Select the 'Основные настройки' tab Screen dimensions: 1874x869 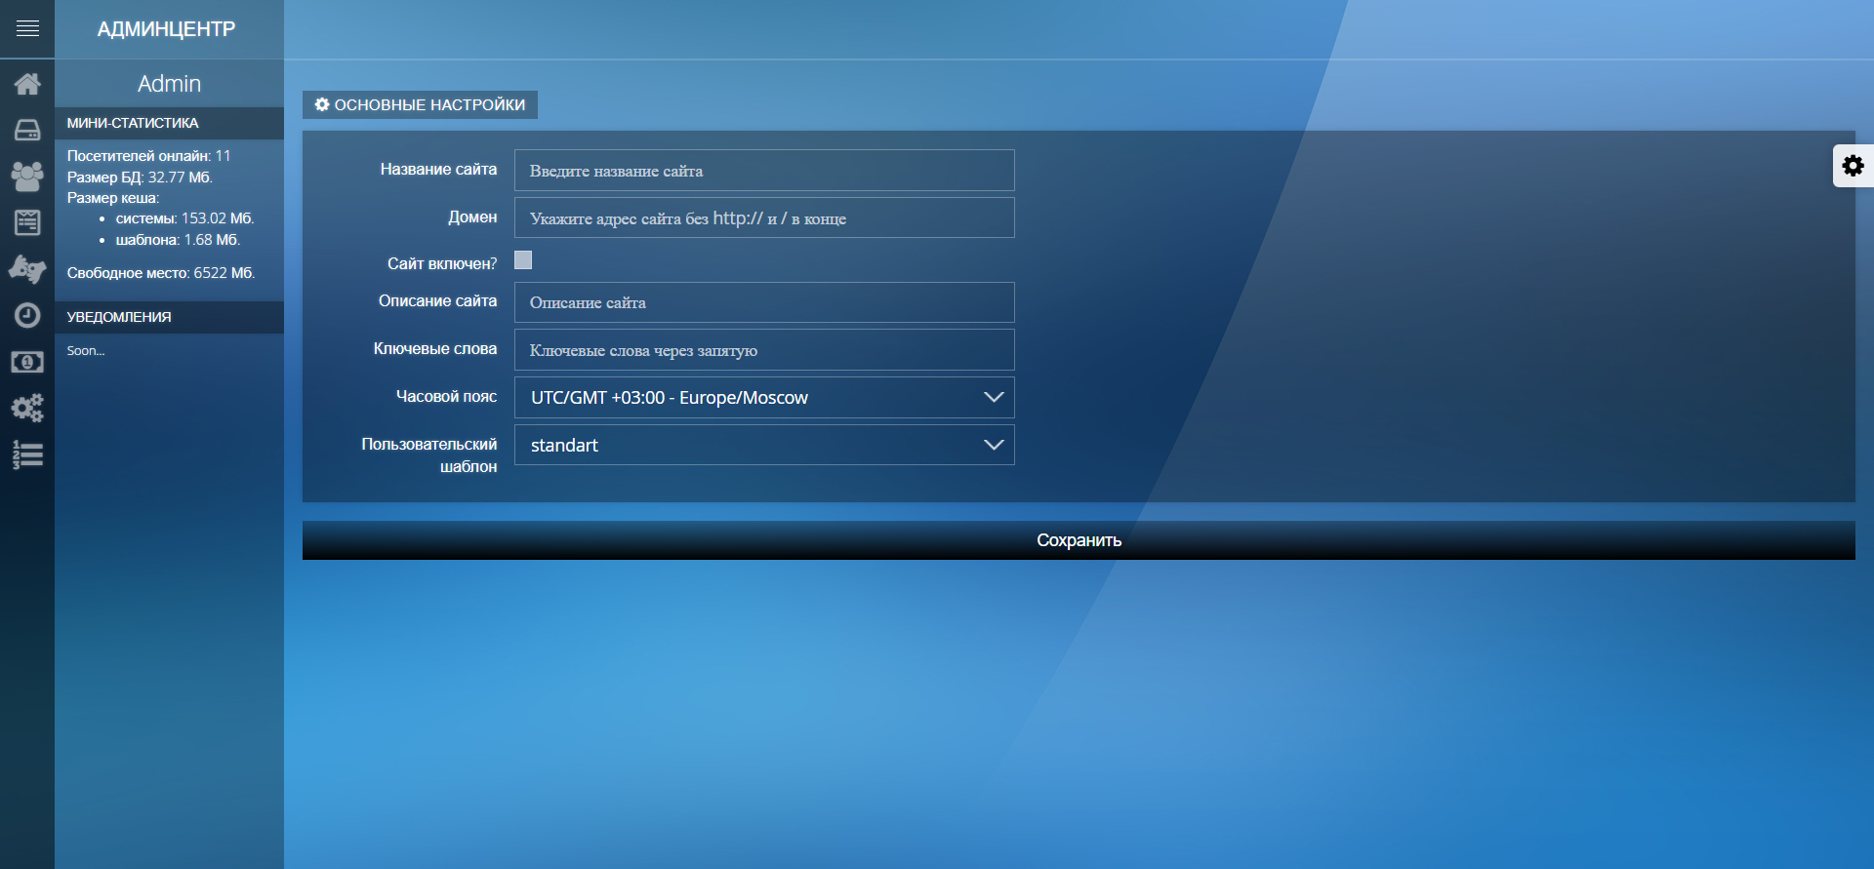tap(420, 104)
